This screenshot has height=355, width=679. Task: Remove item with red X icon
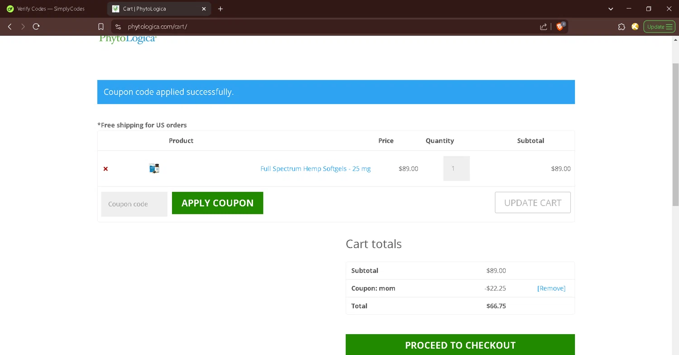pyautogui.click(x=105, y=168)
